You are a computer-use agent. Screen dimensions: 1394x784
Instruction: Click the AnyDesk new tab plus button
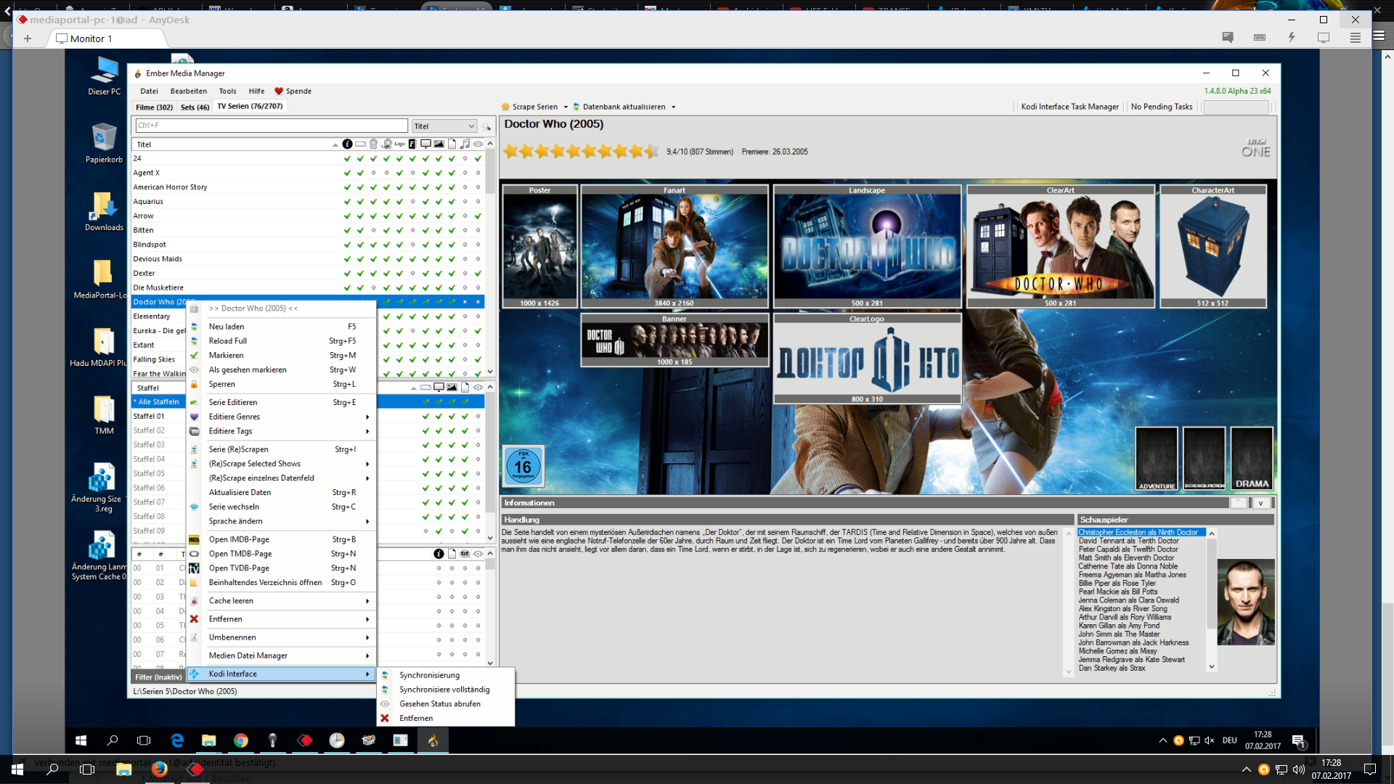(28, 38)
